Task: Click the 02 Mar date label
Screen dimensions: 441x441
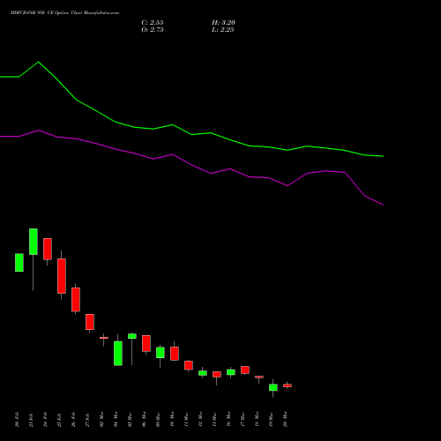Action: coord(101,419)
